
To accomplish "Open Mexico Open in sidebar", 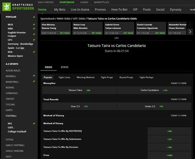I will (15, 56).
